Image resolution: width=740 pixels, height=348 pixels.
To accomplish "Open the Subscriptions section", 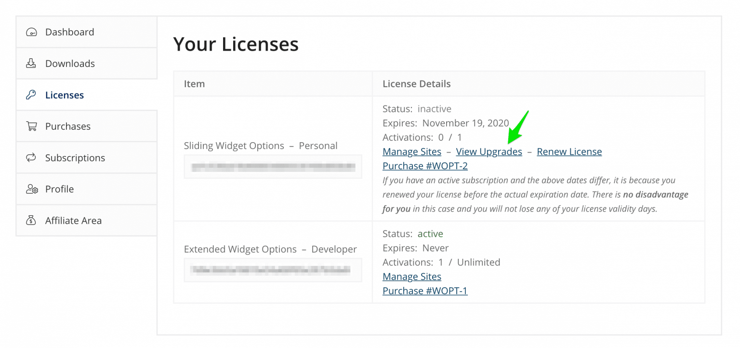I will click(75, 157).
